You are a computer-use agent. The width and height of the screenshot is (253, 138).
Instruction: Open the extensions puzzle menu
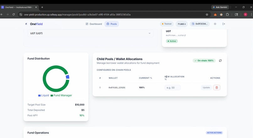[x=227, y=14]
